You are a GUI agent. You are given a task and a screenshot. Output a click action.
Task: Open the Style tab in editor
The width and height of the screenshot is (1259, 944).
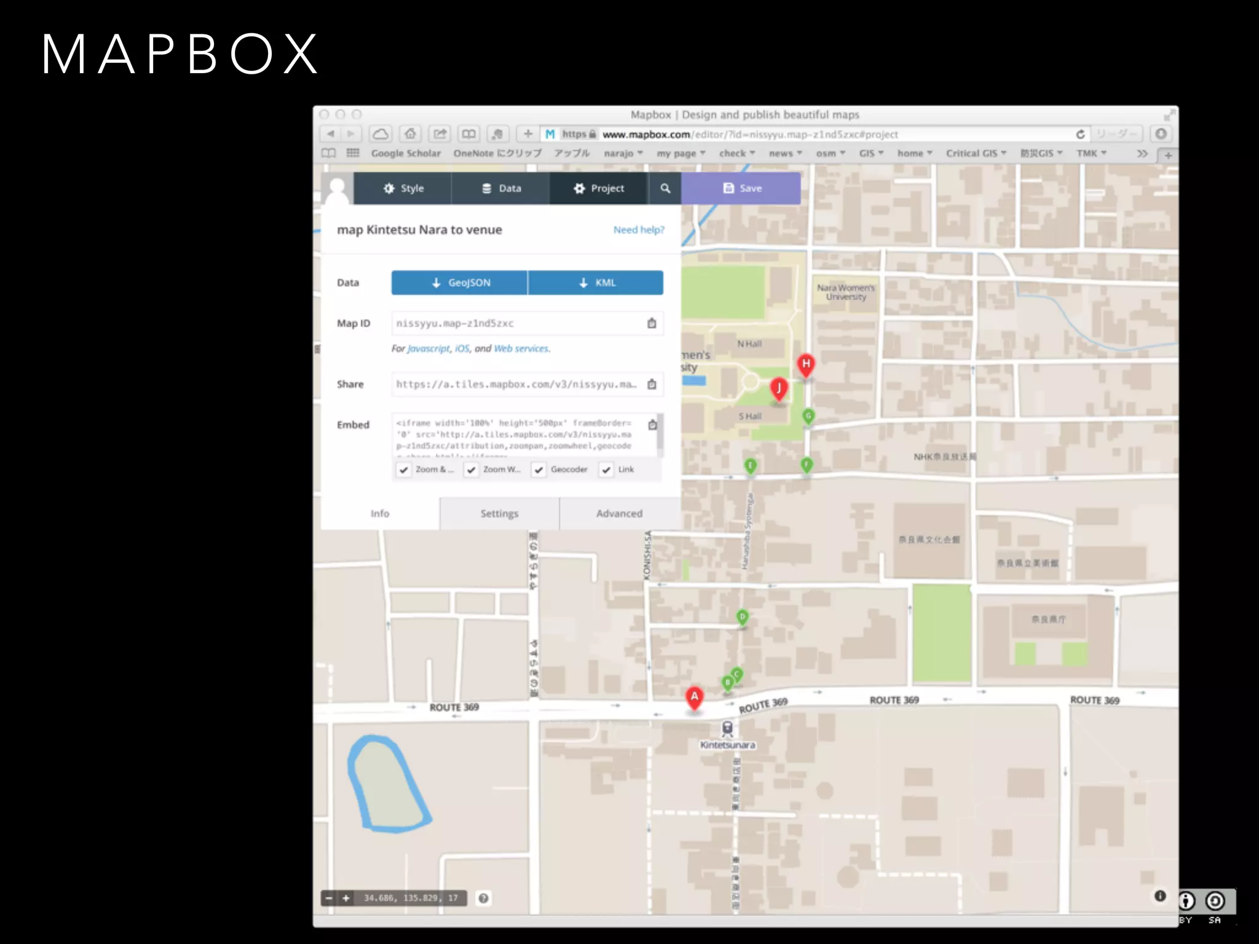[403, 188]
